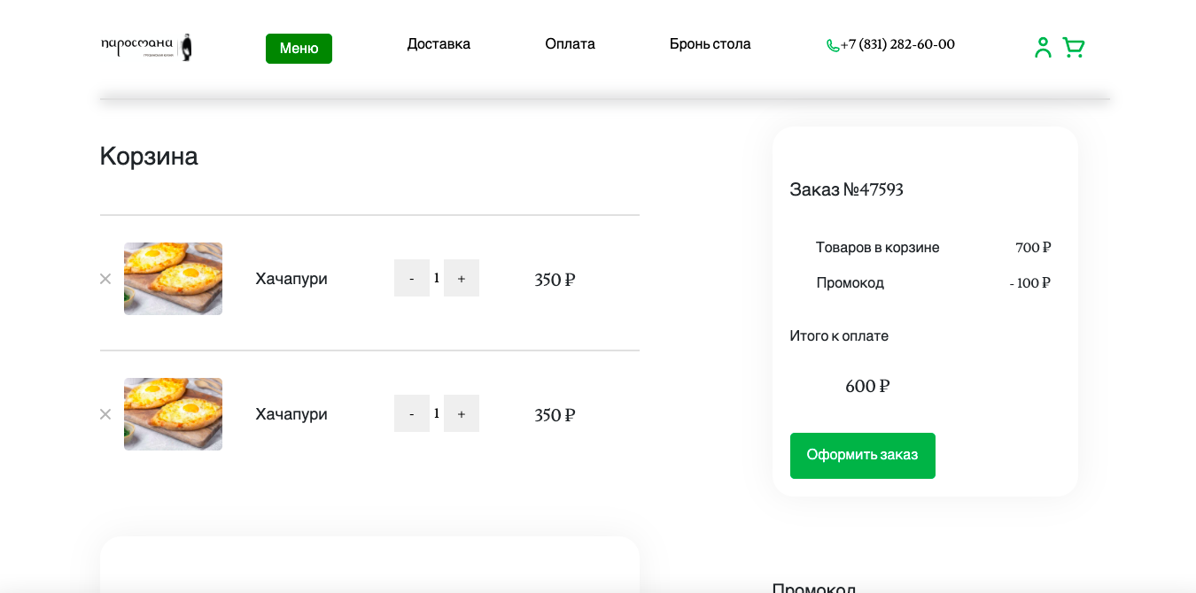Click the Parosmana restaurant logo
This screenshot has width=1196, height=593.
(x=147, y=47)
